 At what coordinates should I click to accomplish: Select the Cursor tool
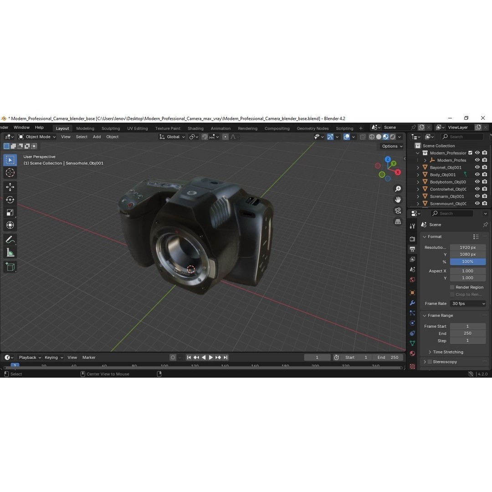[x=10, y=173]
